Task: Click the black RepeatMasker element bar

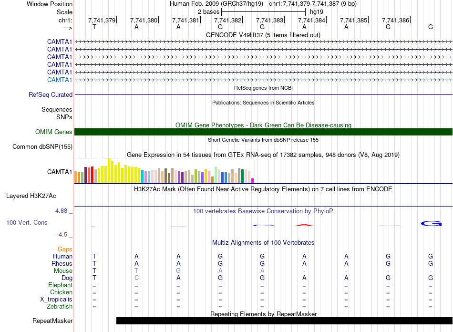Action: (x=284, y=321)
